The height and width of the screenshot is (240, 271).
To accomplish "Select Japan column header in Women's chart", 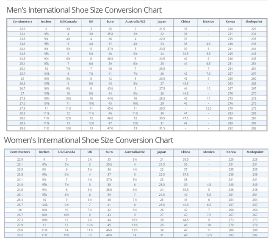I will tap(161, 152).
